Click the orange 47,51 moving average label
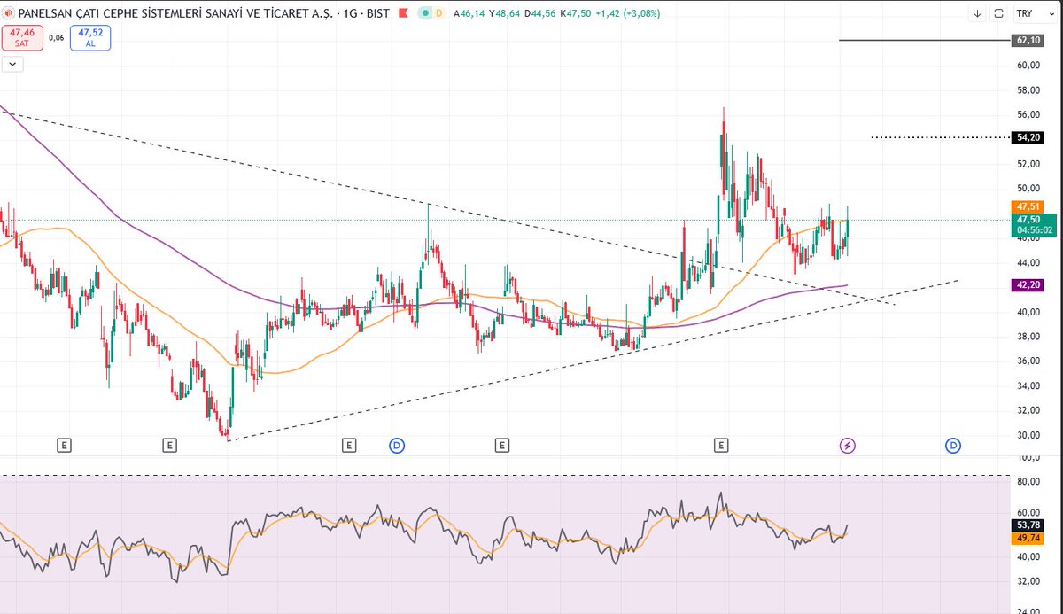 pyautogui.click(x=1027, y=206)
